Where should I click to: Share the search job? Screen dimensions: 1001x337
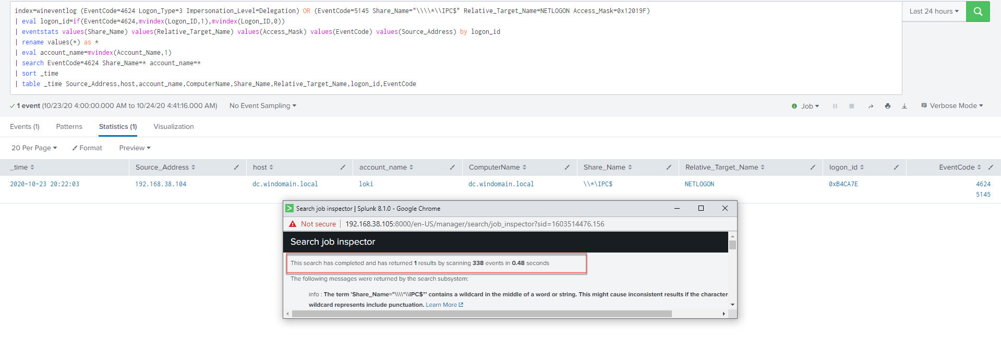tap(871, 106)
